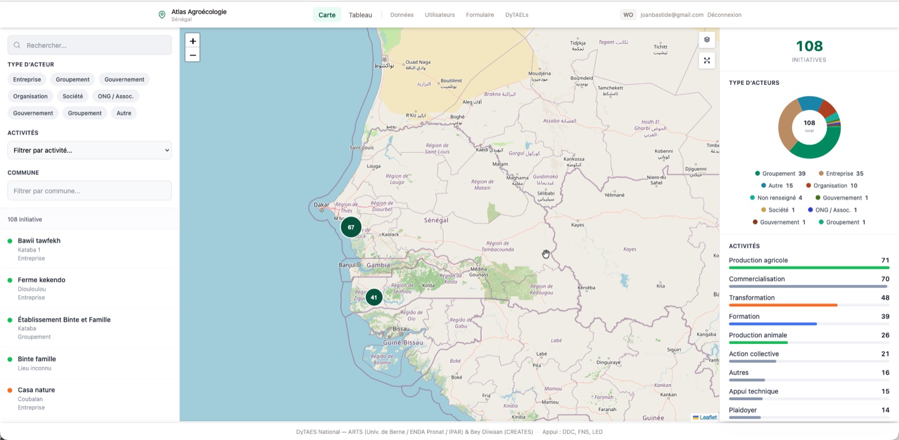Click the search magnifier icon

17,45
